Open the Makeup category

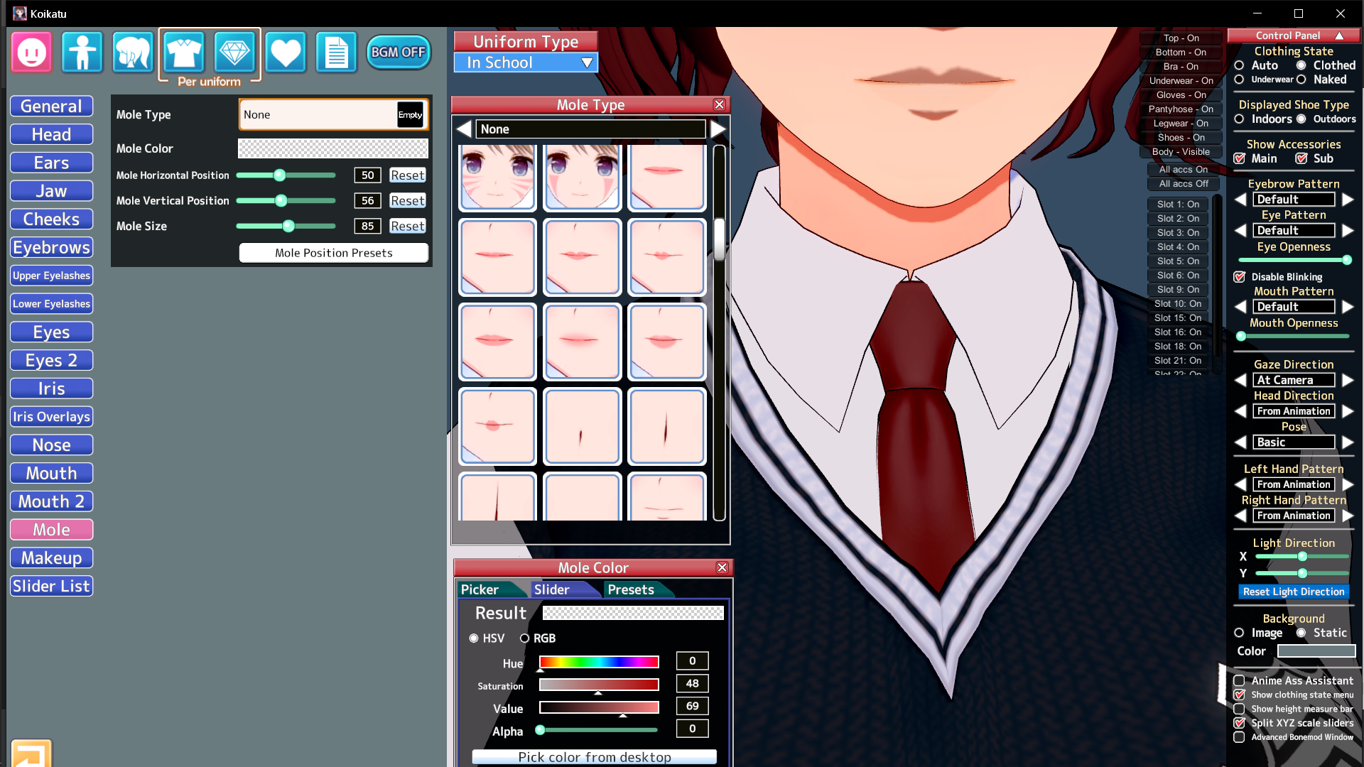(x=51, y=558)
